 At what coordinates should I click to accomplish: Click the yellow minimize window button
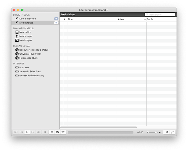[x=18, y=10]
